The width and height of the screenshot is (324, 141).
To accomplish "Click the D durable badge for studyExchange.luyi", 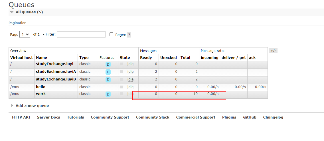I will (108, 65).
